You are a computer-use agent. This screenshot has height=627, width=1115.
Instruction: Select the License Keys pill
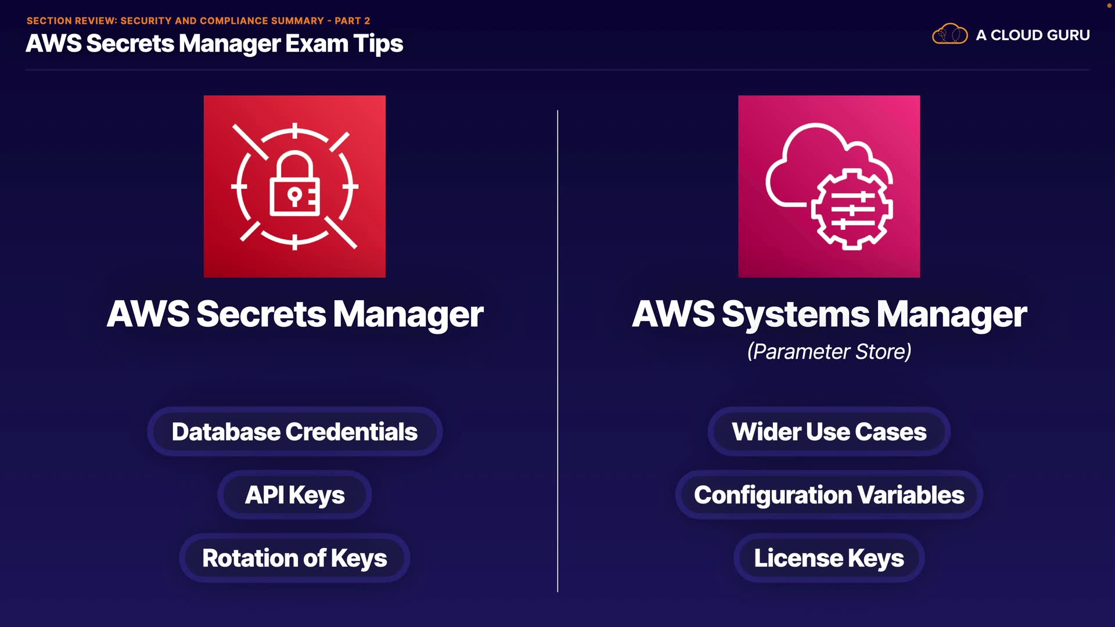pyautogui.click(x=829, y=558)
